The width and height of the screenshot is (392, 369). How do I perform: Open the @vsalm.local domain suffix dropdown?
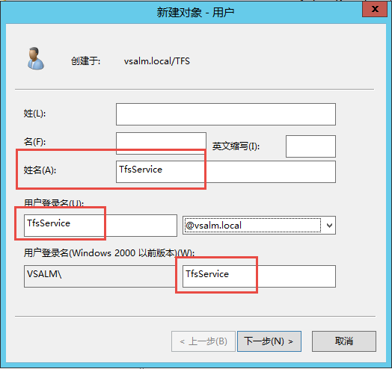click(x=329, y=226)
